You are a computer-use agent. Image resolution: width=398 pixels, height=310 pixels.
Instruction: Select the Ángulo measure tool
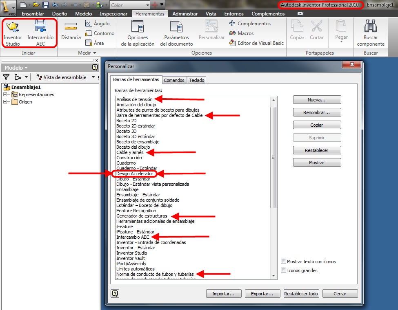[x=98, y=24]
